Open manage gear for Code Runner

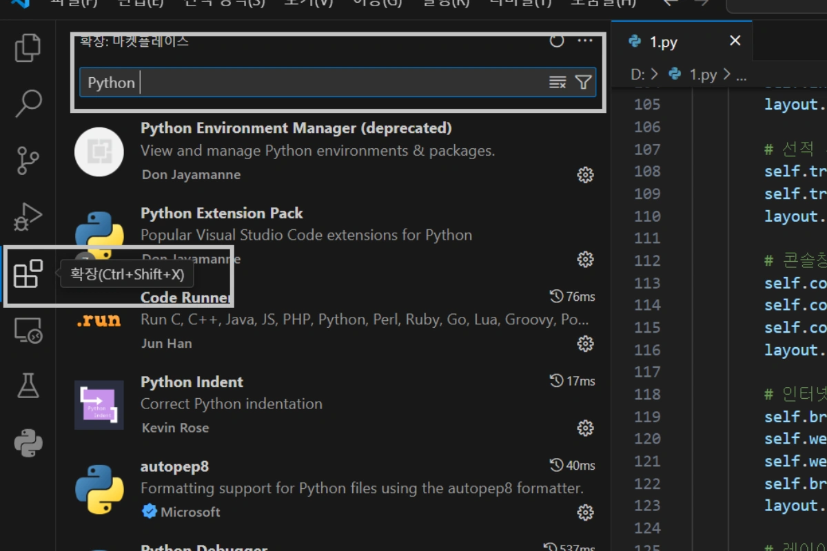(585, 343)
